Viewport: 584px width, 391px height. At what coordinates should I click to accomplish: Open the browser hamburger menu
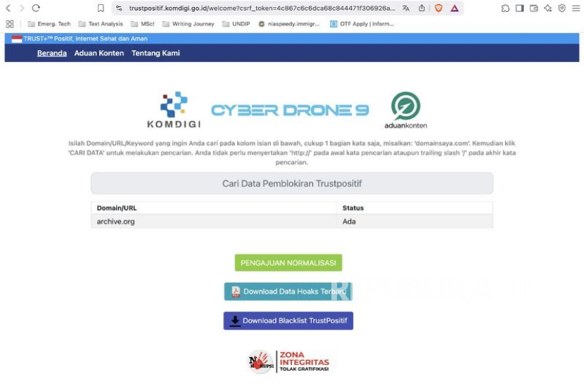click(576, 8)
